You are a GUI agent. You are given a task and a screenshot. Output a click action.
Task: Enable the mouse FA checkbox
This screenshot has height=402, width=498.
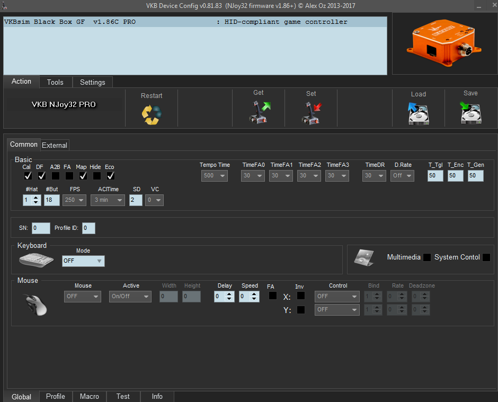272,296
